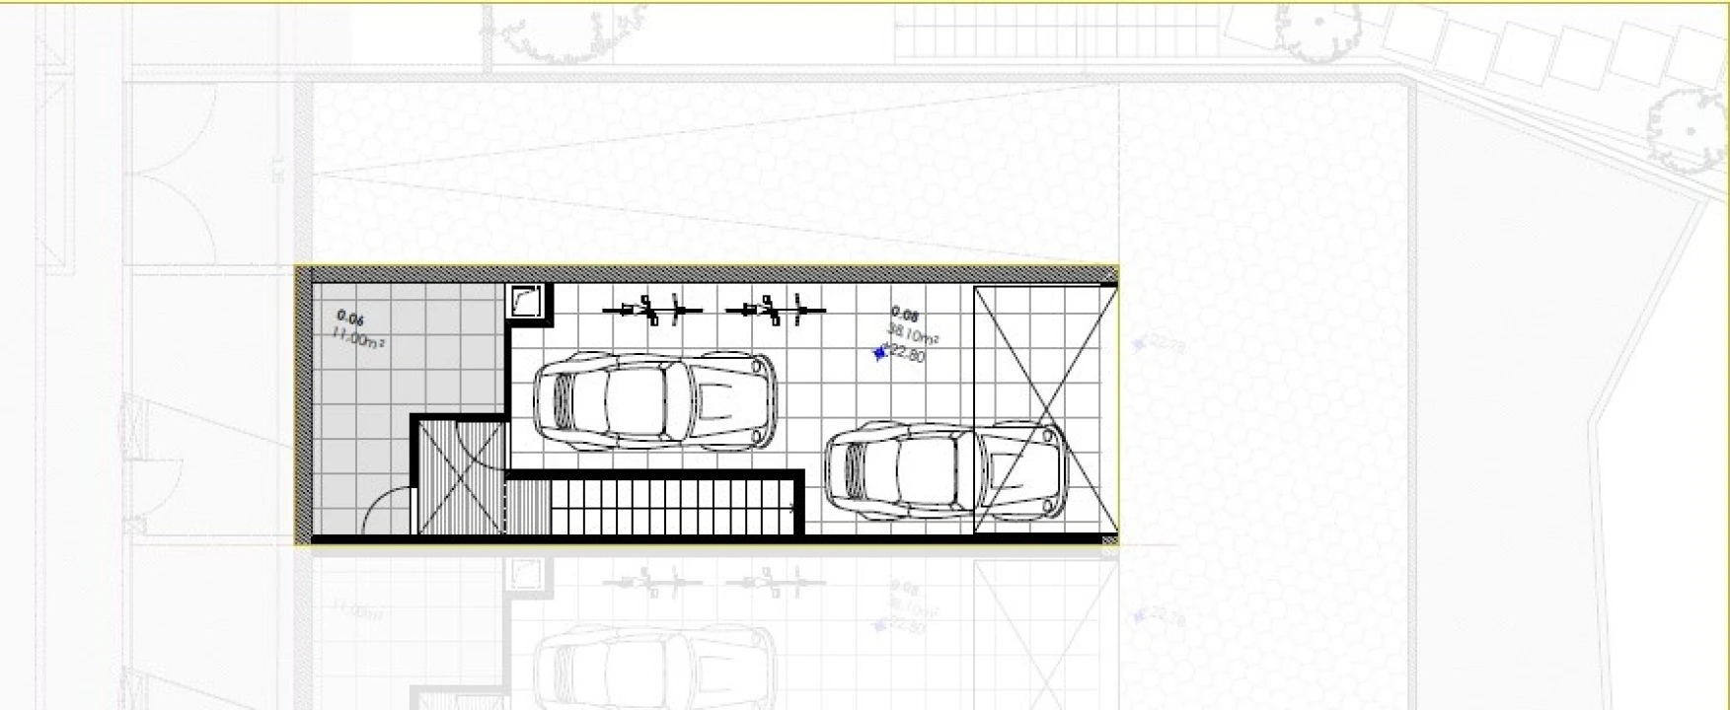The height and width of the screenshot is (710, 1730).
Task: Click the square shaft symbol near bicycles
Action: tap(524, 301)
